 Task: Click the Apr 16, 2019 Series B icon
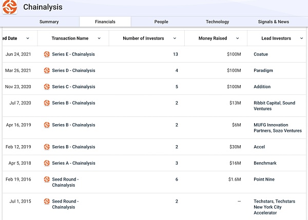(47, 125)
